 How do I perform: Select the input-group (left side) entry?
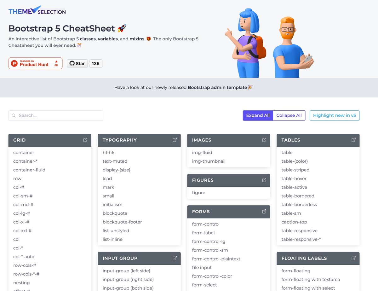click(x=126, y=271)
